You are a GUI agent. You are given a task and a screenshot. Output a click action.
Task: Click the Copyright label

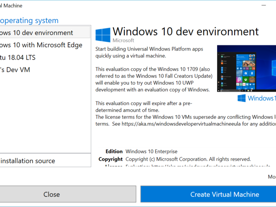point(111,159)
